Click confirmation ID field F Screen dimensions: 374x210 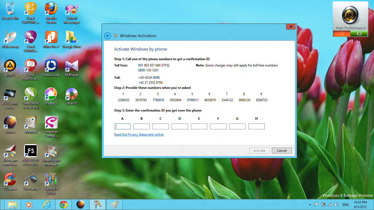point(218,126)
